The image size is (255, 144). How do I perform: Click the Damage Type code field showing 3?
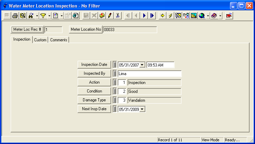pos(122,100)
